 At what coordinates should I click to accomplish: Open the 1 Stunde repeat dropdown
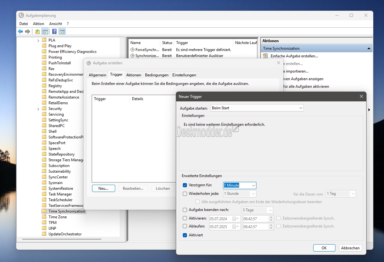(x=253, y=194)
